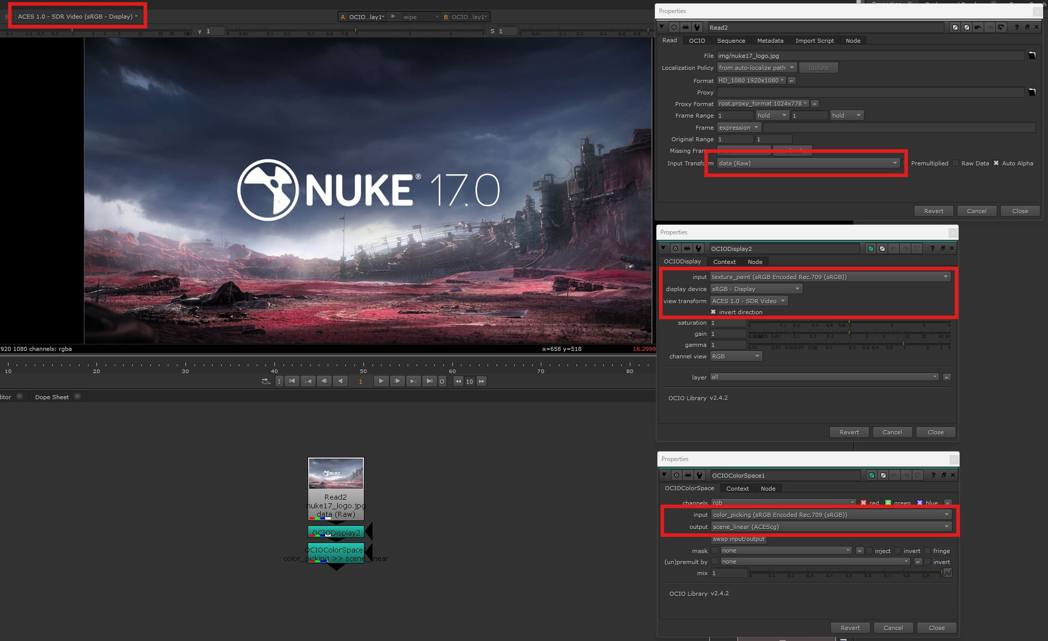
Task: Click Cancel in the OCIODisplay2 panel
Action: coord(892,432)
